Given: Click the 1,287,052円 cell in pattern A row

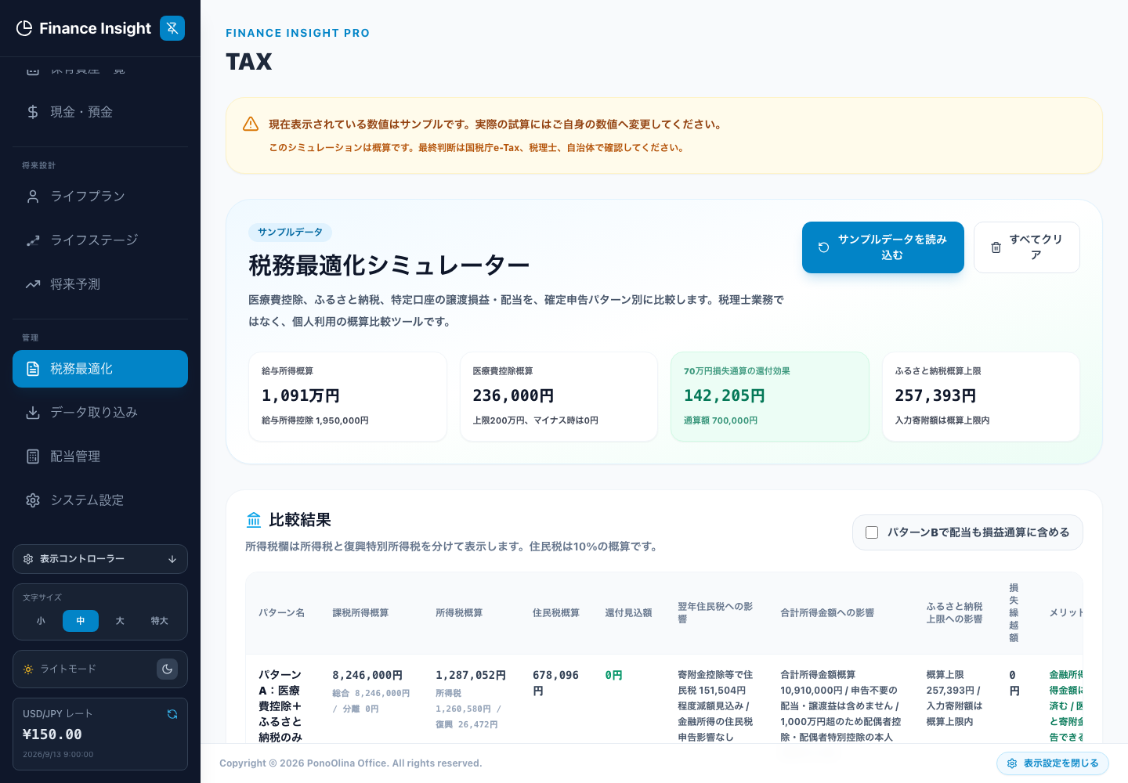Looking at the screenshot, I should click(x=471, y=675).
